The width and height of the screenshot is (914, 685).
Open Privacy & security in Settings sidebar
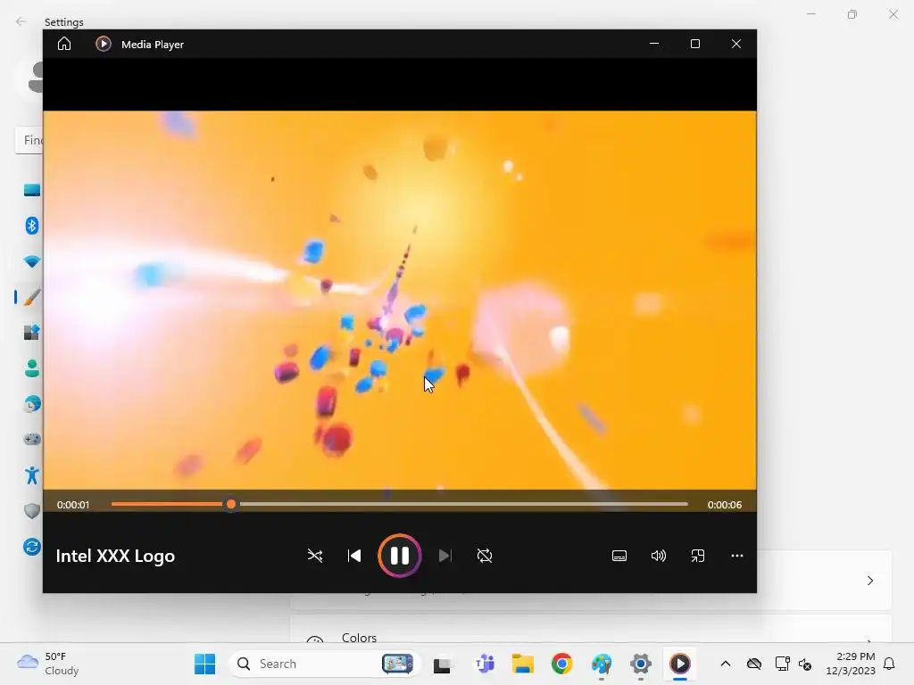pos(31,511)
